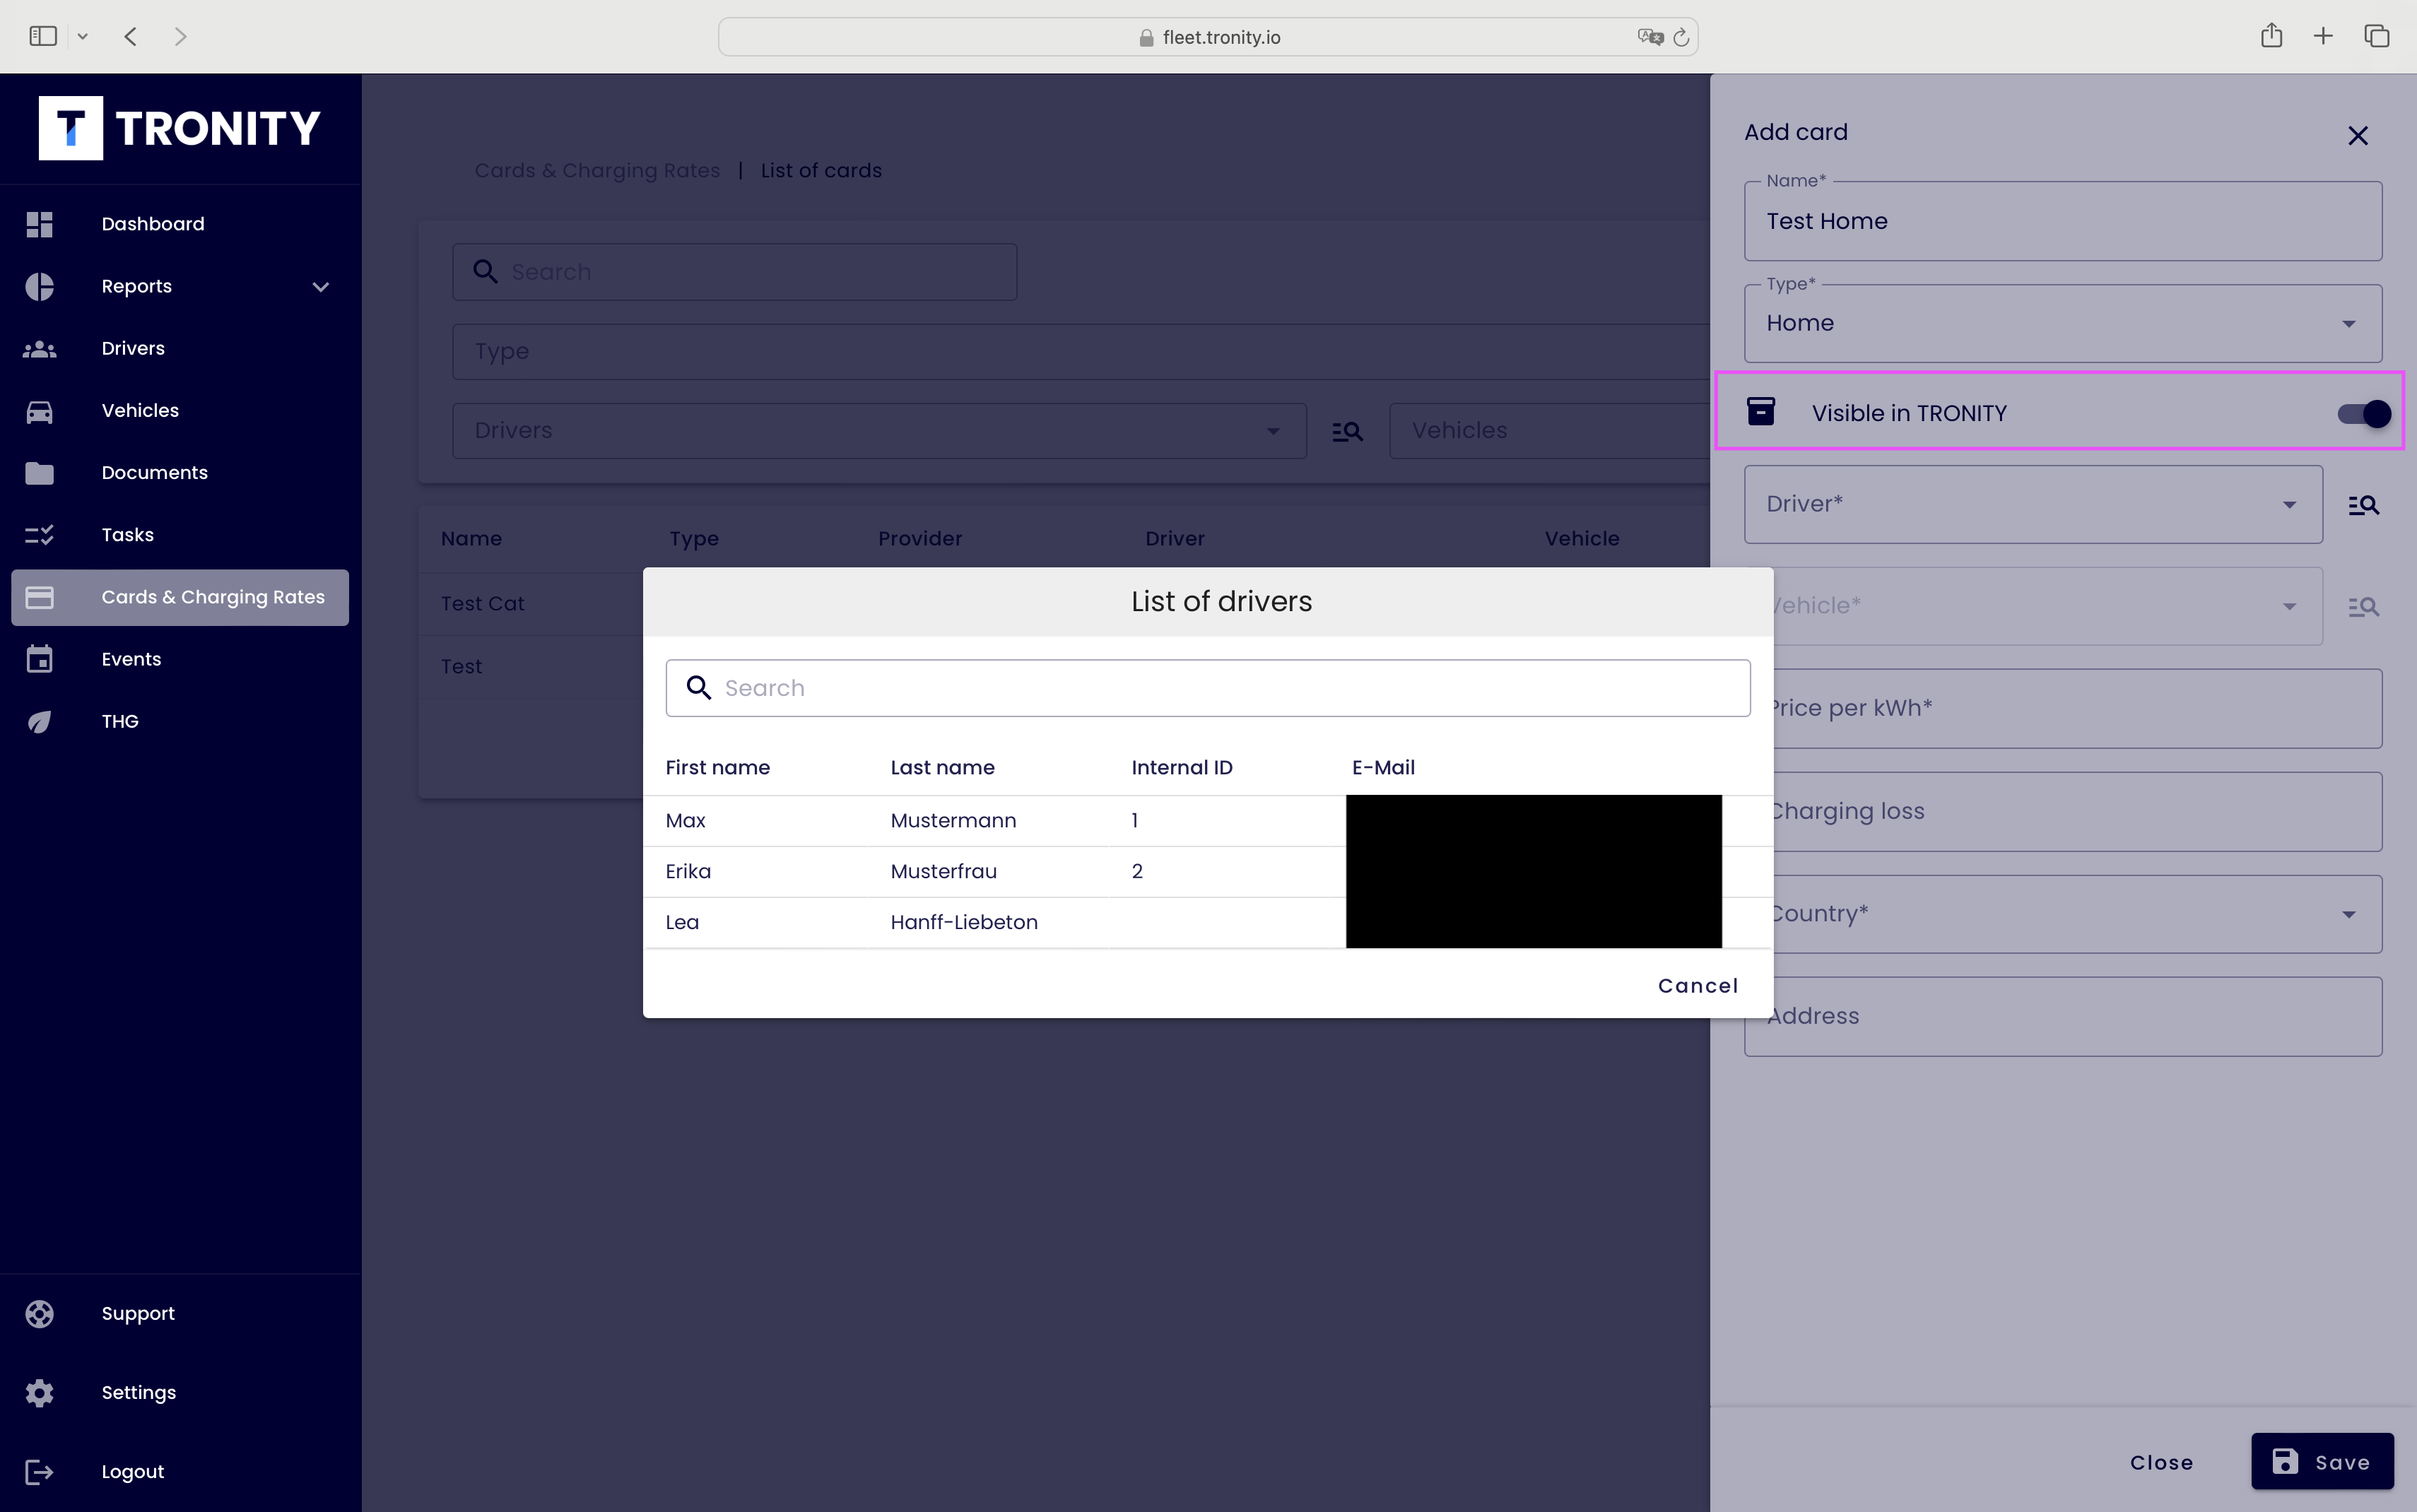Image resolution: width=2417 pixels, height=1512 pixels.
Task: Click the translate icon in address bar
Action: pos(1650,37)
